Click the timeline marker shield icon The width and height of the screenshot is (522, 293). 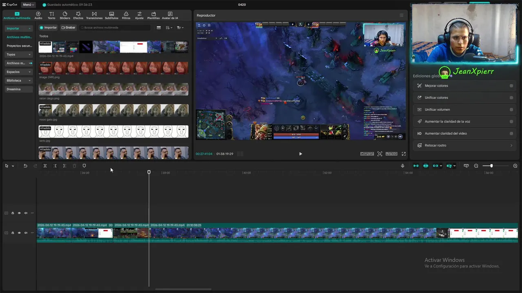pyautogui.click(x=84, y=166)
